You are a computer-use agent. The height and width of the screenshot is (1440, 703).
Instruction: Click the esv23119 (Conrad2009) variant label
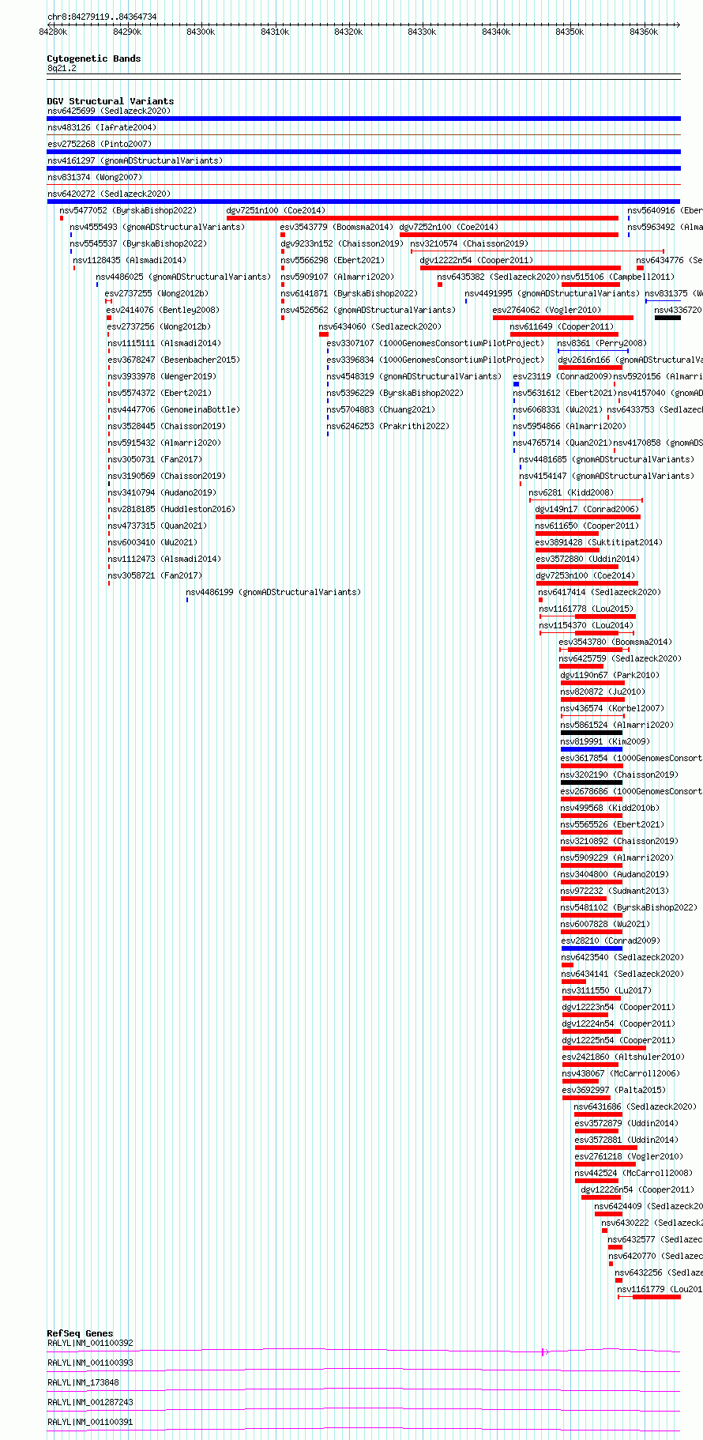click(562, 376)
